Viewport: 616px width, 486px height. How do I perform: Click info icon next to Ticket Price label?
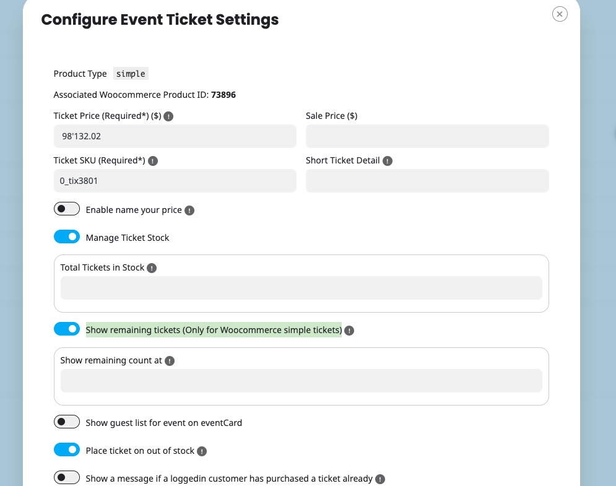(168, 116)
